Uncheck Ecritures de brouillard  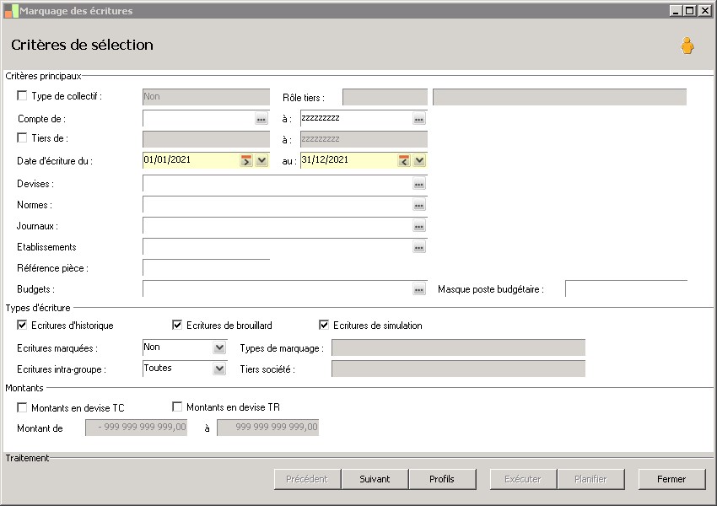coord(177,326)
